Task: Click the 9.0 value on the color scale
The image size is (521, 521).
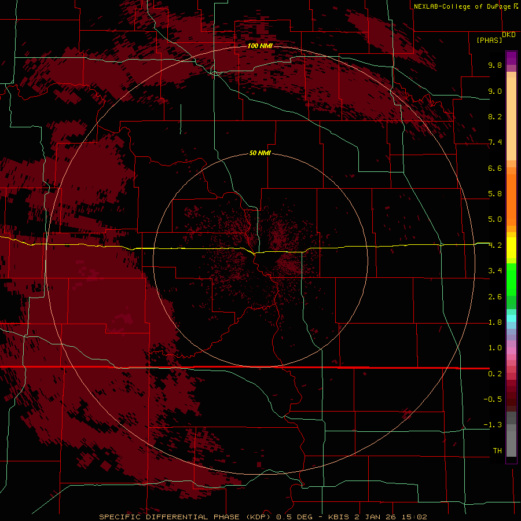Action: 495,91
